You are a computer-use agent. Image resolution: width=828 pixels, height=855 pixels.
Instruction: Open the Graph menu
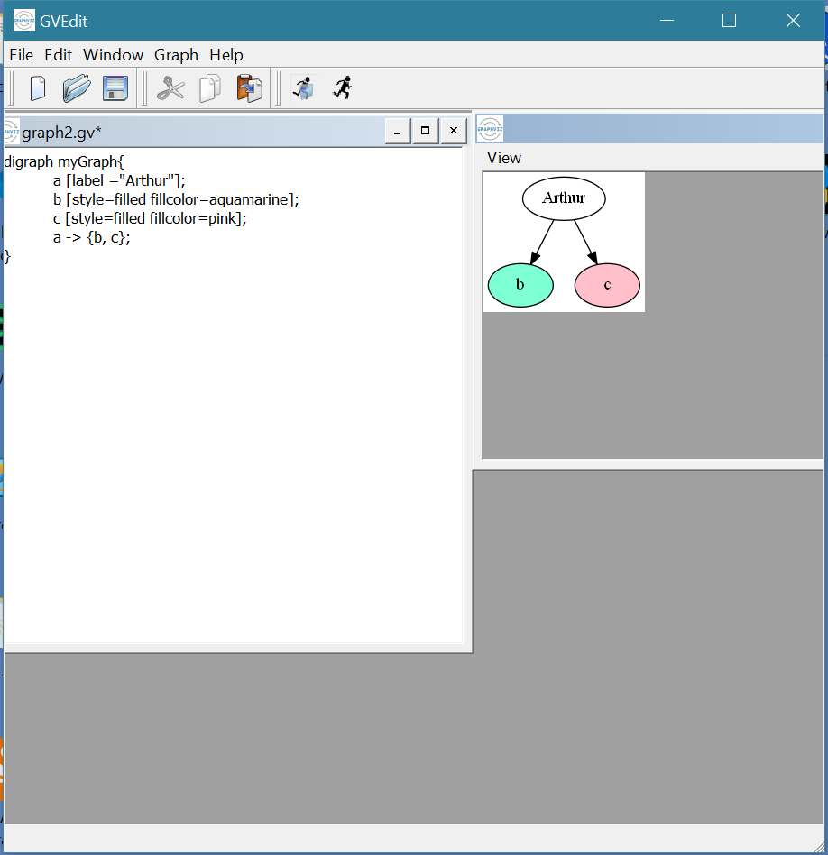click(x=176, y=55)
